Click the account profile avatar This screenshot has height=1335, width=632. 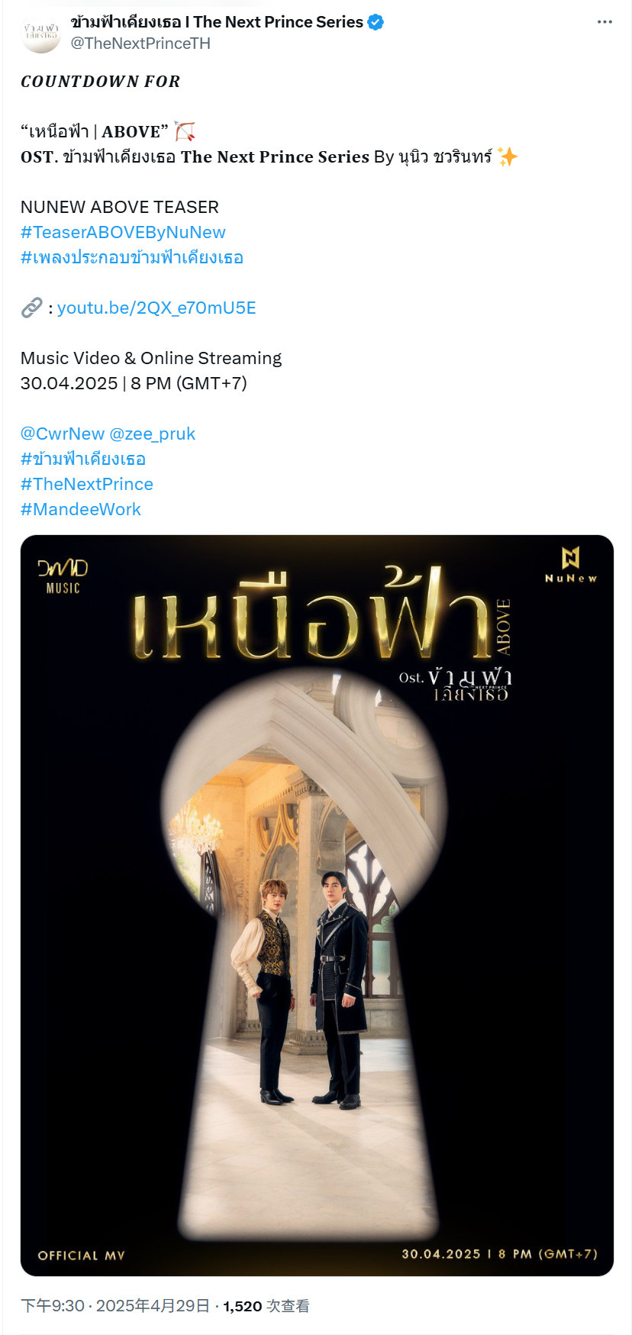(41, 33)
